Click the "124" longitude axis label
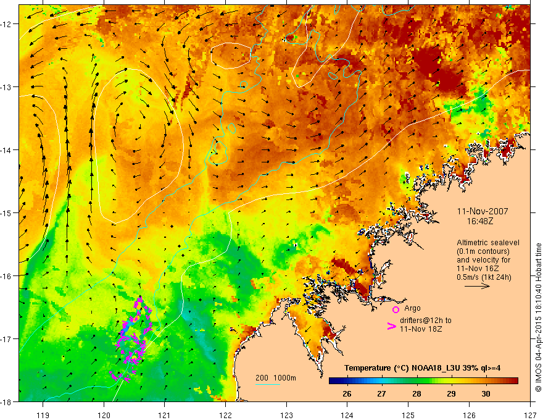543x420 pixels. 347,415
